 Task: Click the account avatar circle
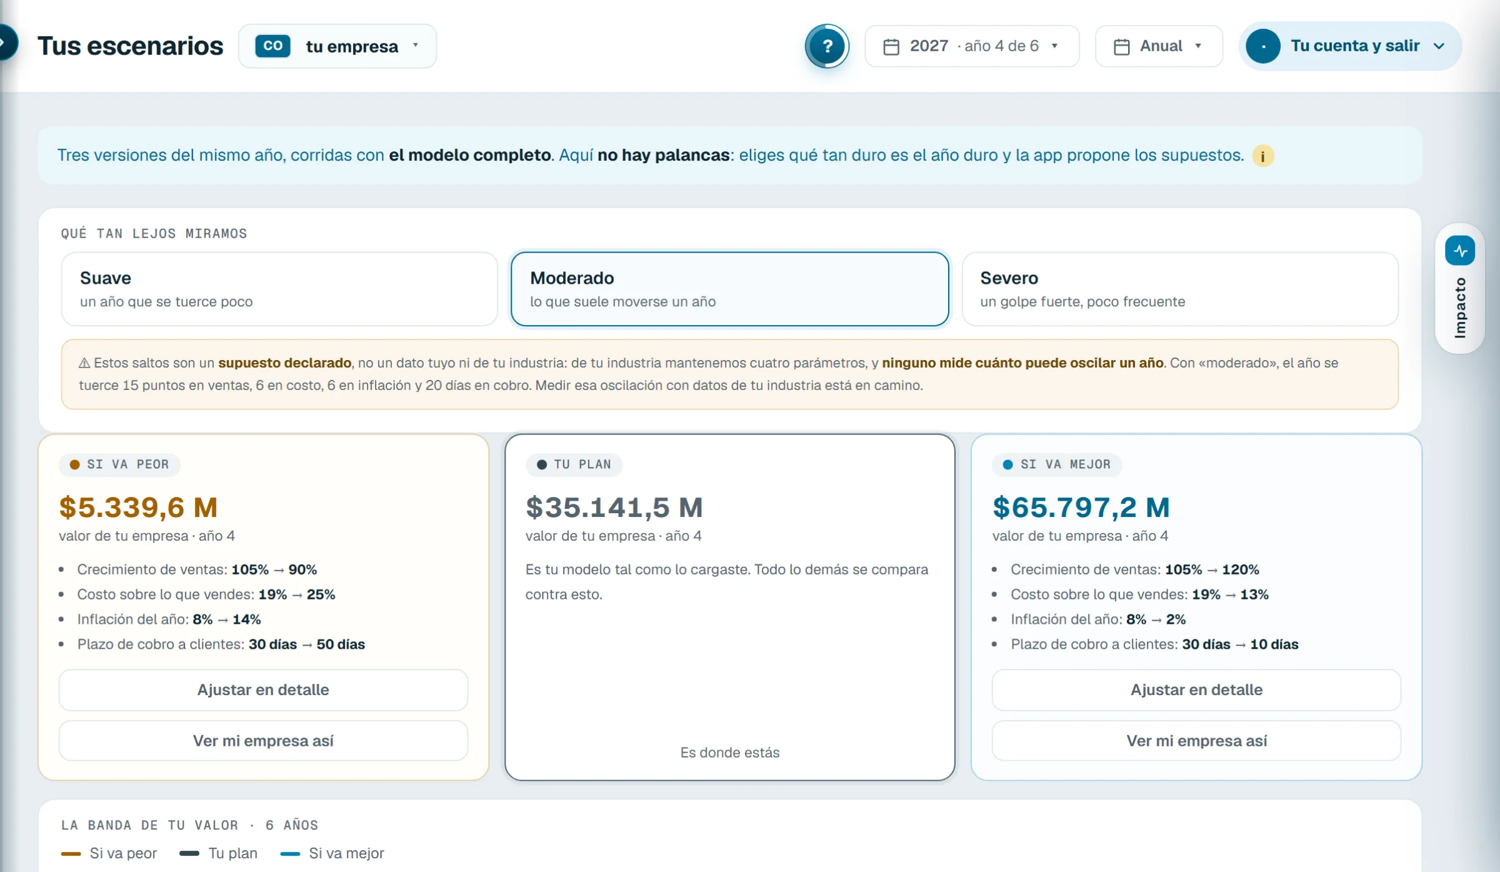tap(1263, 46)
